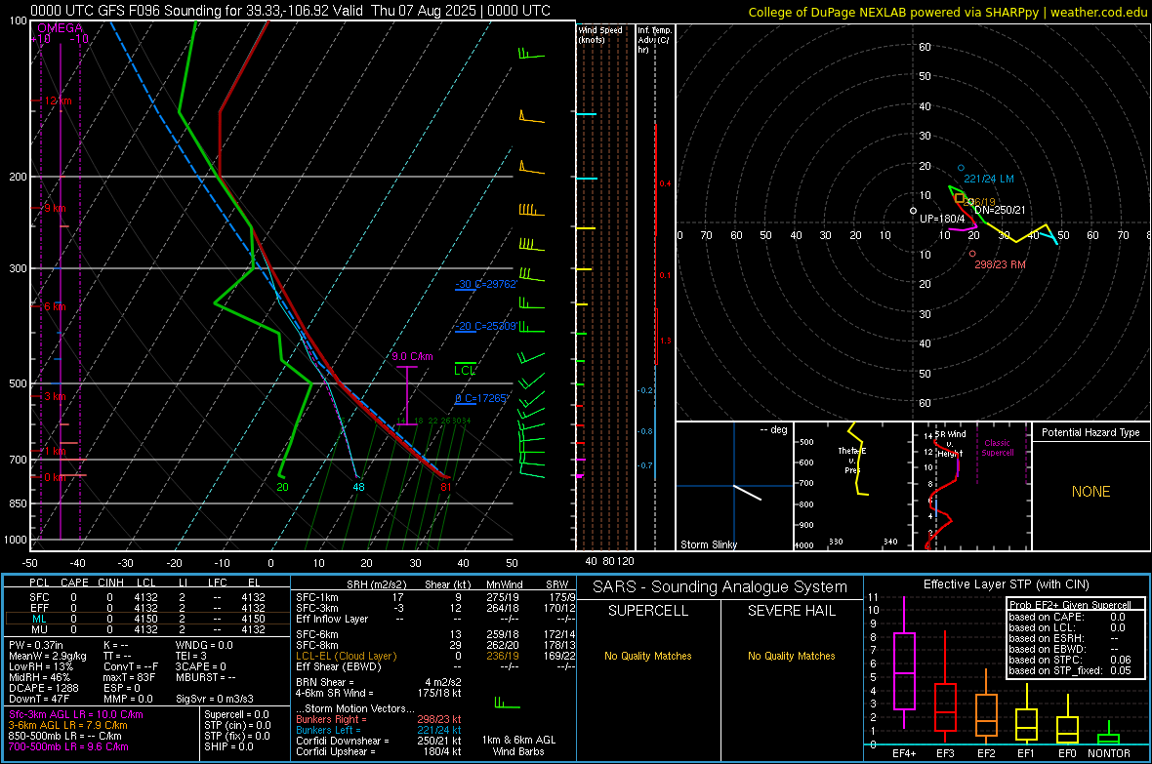Screen dimensions: 1152x764
Task: Select the highlighted ML parcel row
Action: point(147,619)
